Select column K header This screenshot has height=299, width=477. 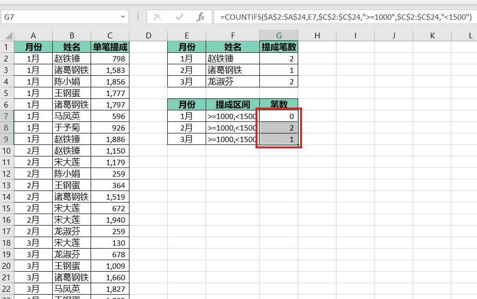(x=432, y=36)
